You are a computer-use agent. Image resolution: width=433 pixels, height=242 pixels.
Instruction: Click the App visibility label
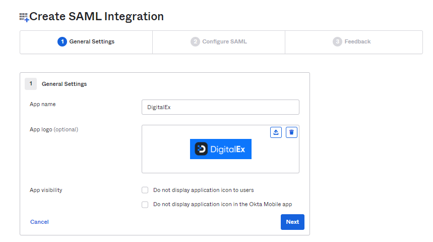tap(46, 190)
